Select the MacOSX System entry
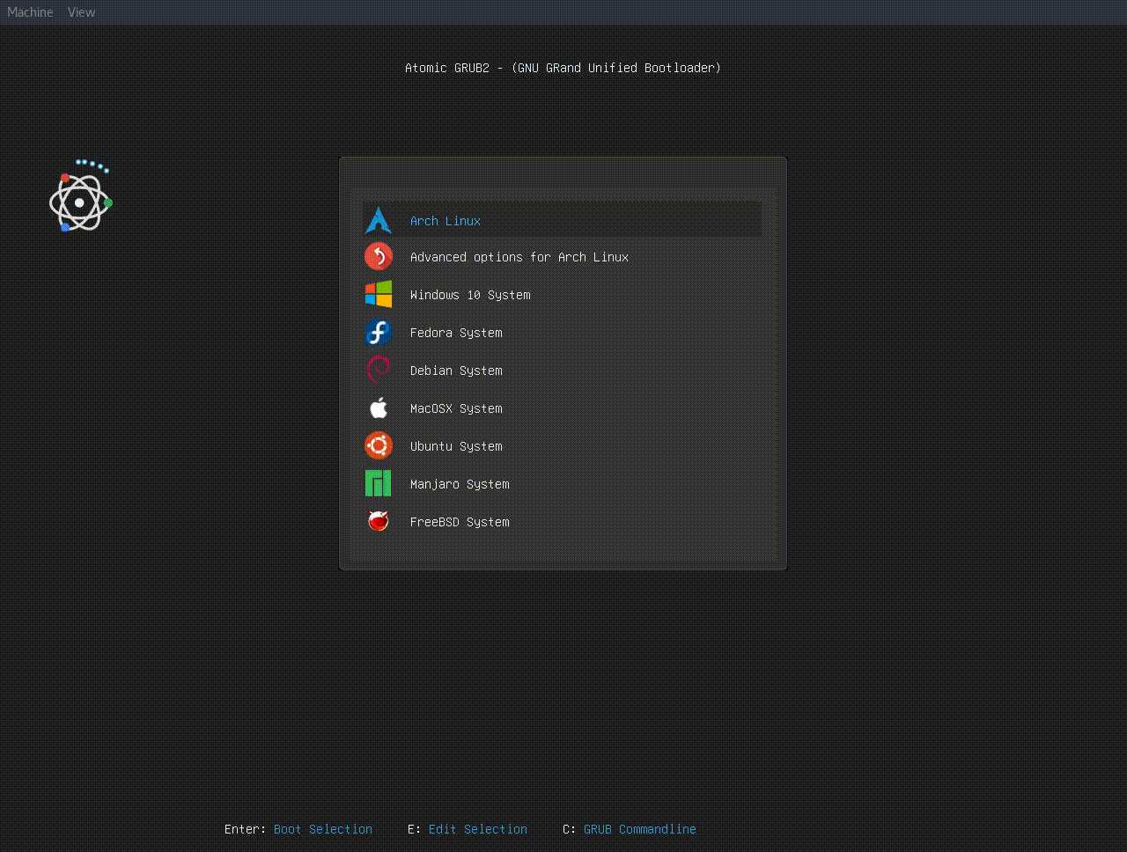Viewport: 1127px width, 852px height. [562, 408]
